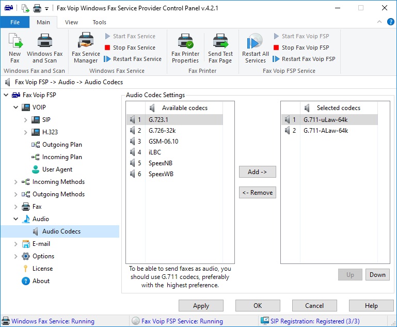Click Stop Fax Service

[x=130, y=48]
